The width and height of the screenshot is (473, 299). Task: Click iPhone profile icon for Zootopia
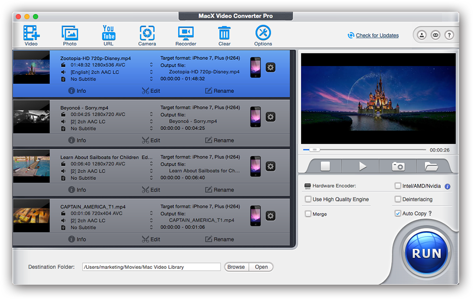[255, 67]
